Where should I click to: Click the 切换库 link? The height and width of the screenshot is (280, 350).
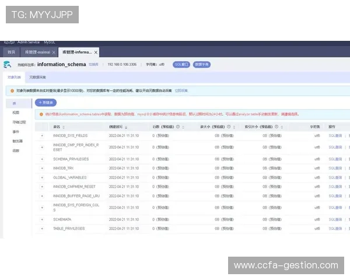coord(93,65)
